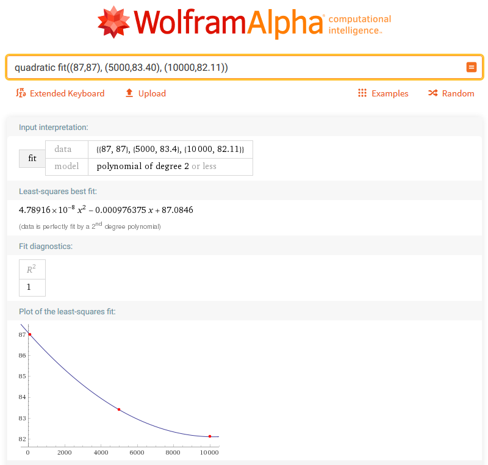Open the Extended Keyboard link
This screenshot has height=465, width=488.
click(67, 93)
